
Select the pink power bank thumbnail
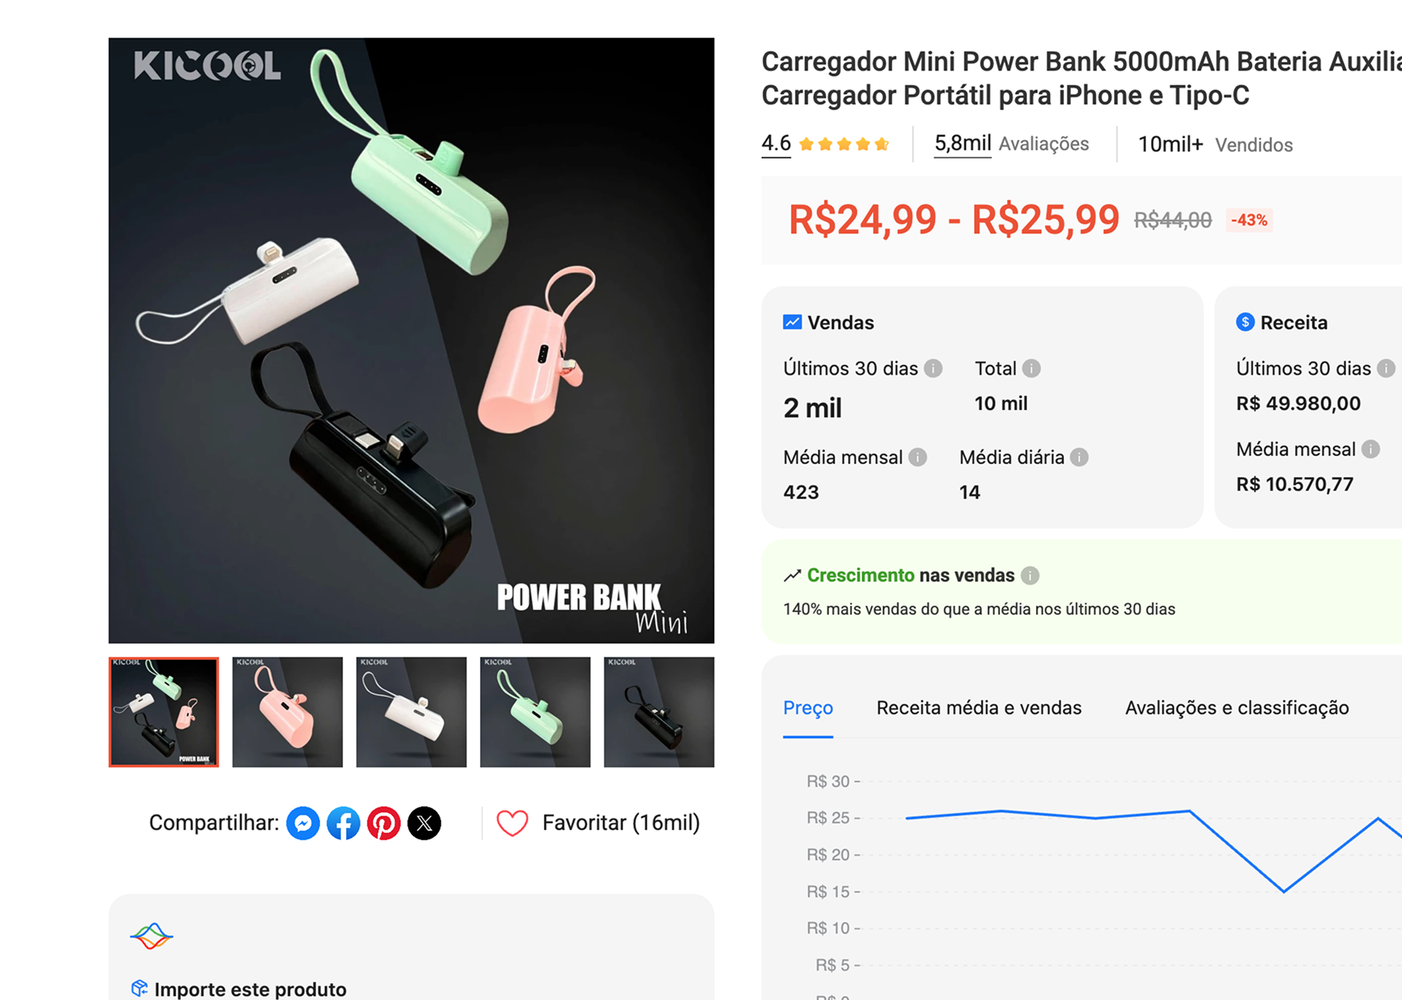(x=287, y=712)
